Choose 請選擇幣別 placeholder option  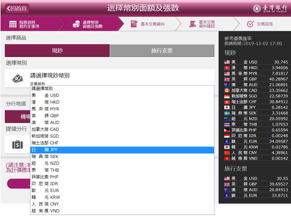tap(122, 88)
